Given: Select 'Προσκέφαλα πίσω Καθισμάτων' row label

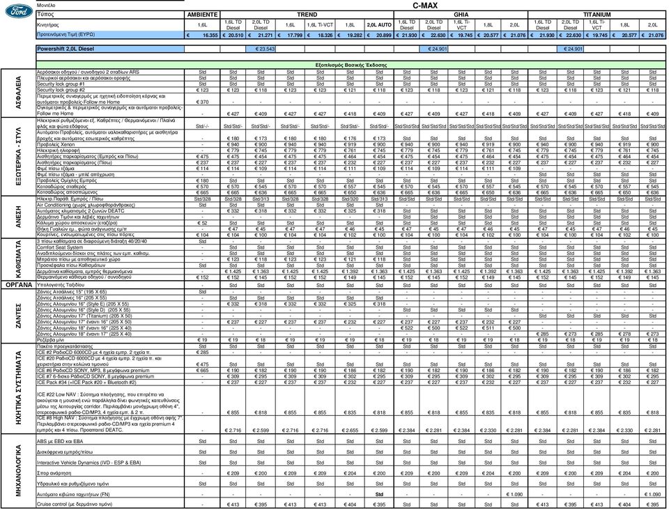Looking at the screenshot, I should coord(71,265).
